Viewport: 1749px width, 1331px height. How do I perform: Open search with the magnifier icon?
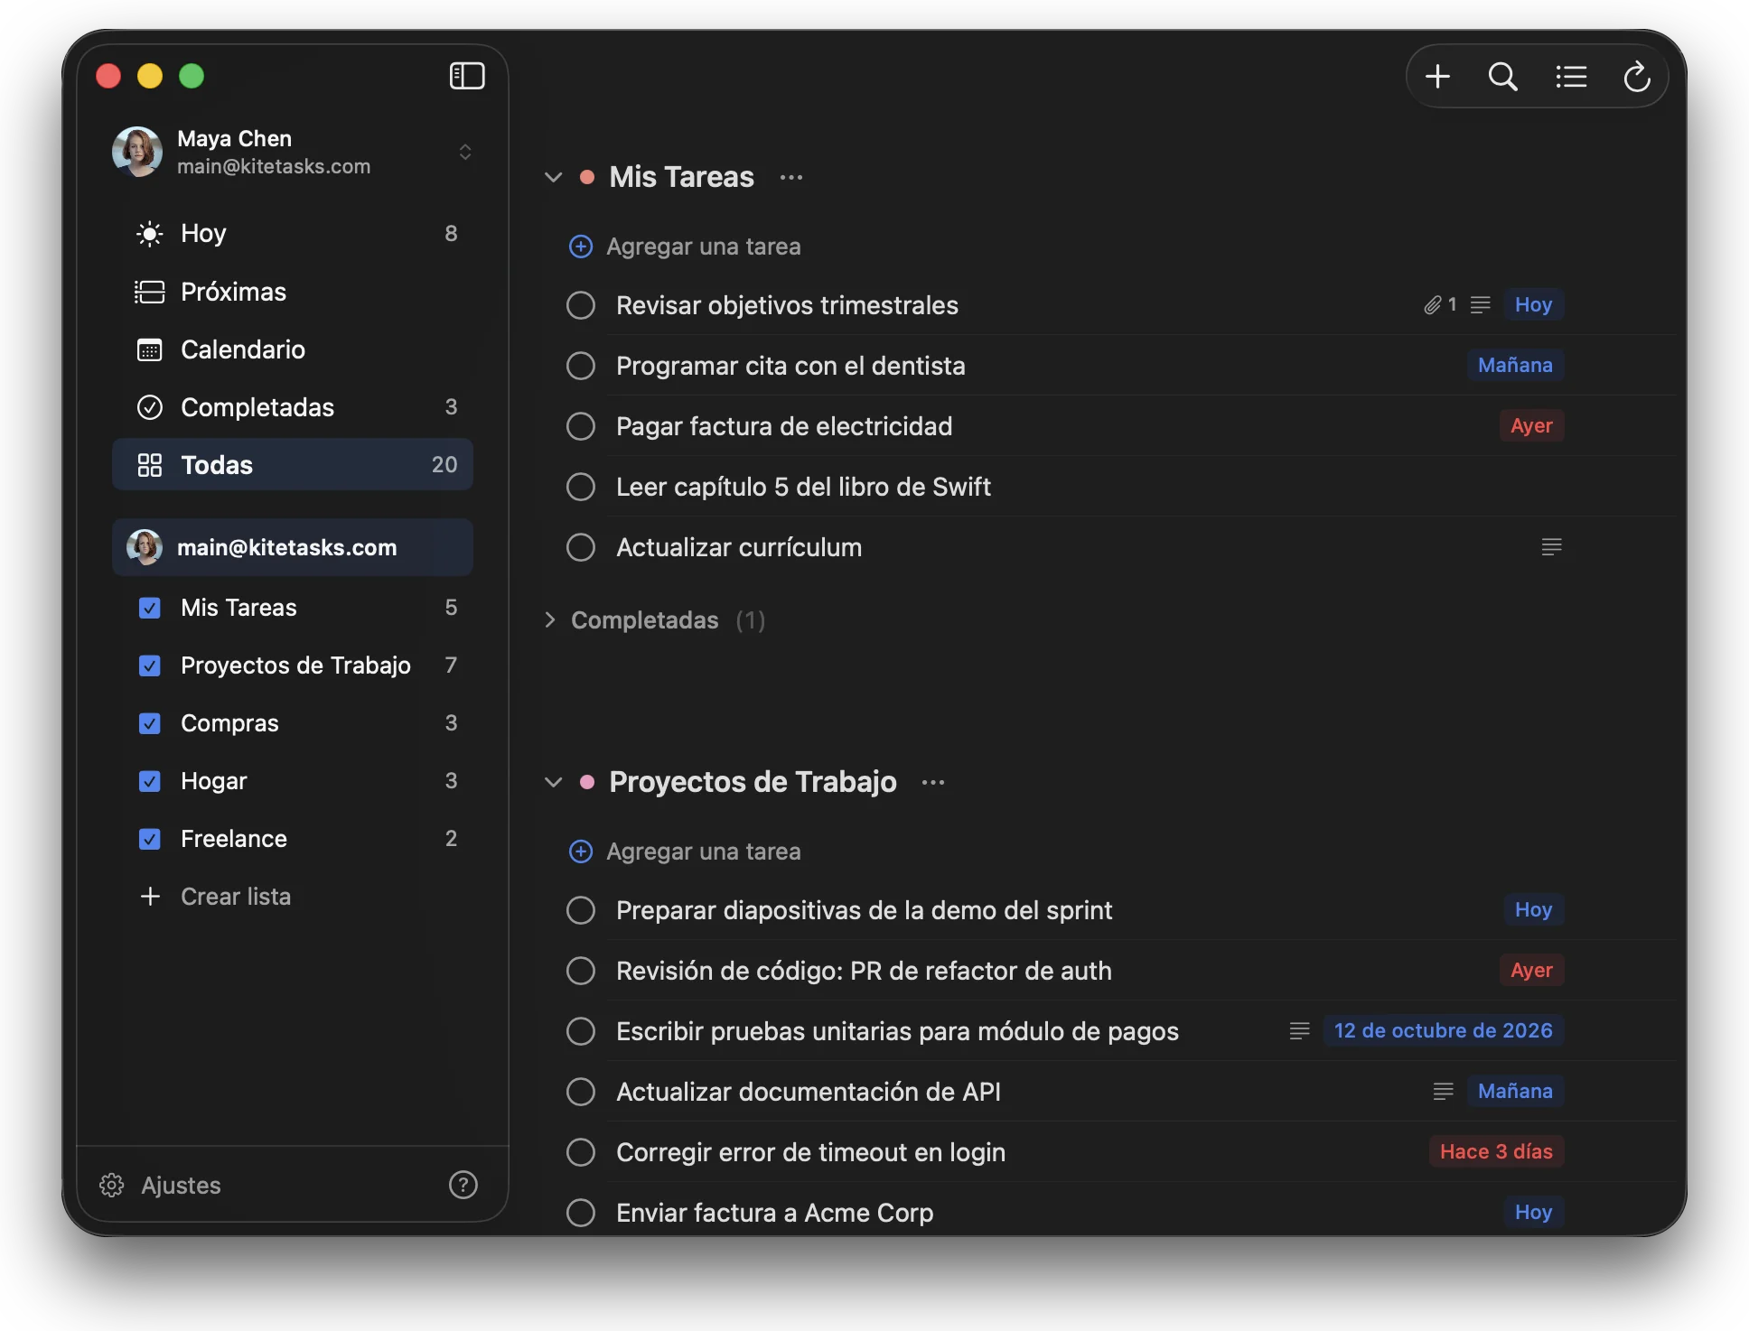[x=1503, y=77]
